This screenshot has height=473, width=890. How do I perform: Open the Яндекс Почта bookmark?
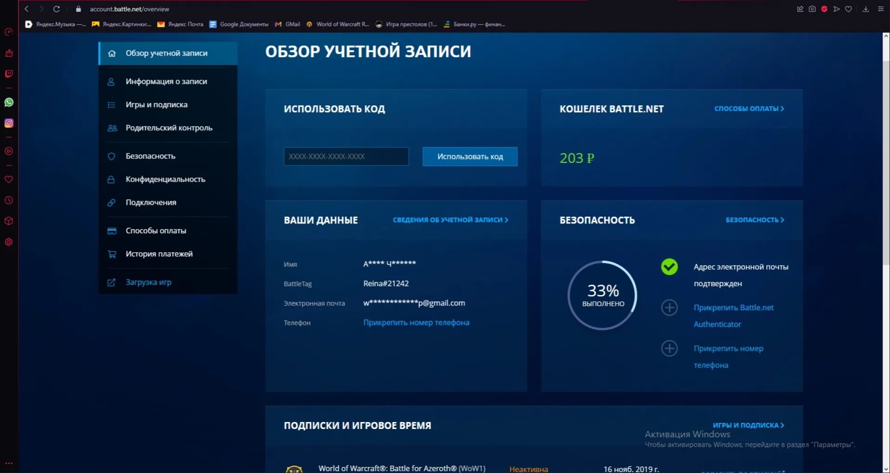(180, 24)
